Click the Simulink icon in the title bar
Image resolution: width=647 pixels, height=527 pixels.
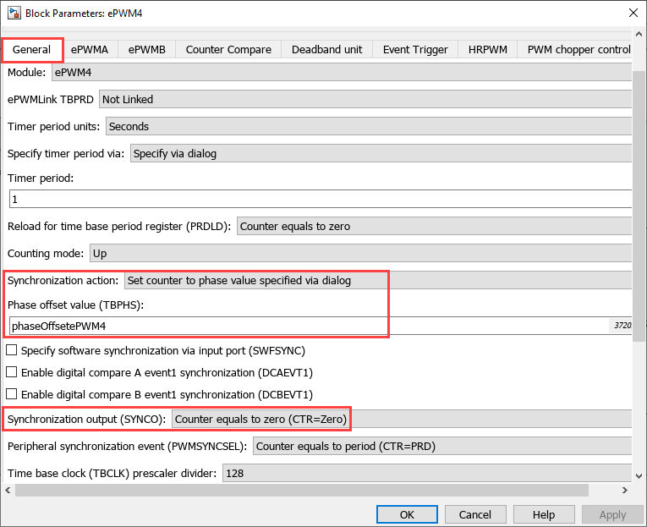point(13,13)
